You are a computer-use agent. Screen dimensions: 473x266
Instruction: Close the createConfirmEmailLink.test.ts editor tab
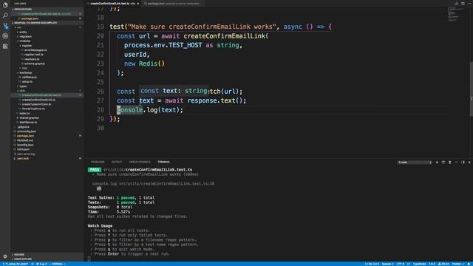[x=138, y=4]
